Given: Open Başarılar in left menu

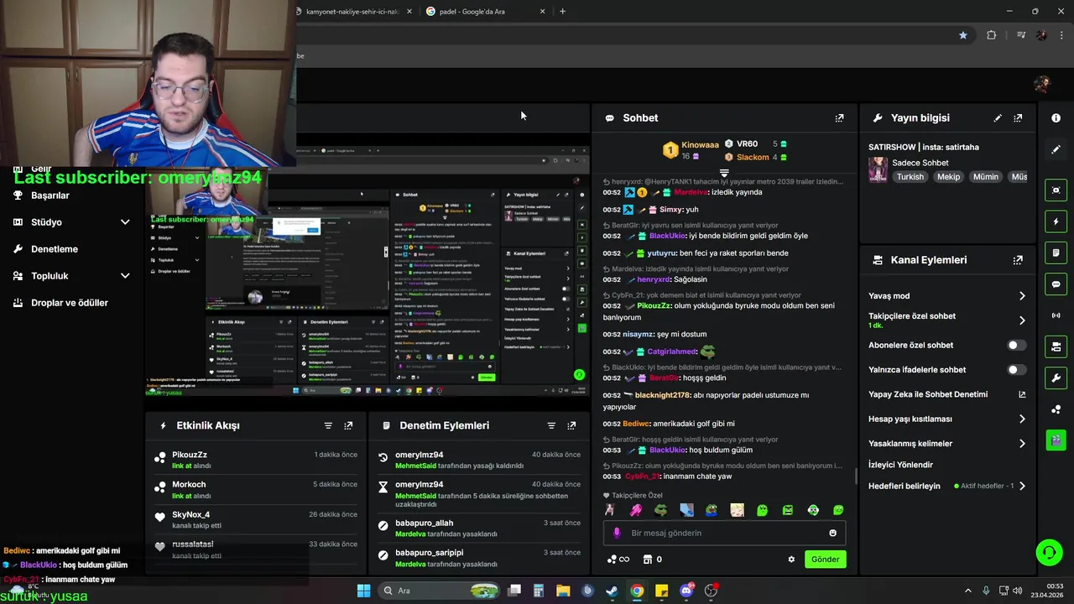Looking at the screenshot, I should (50, 195).
